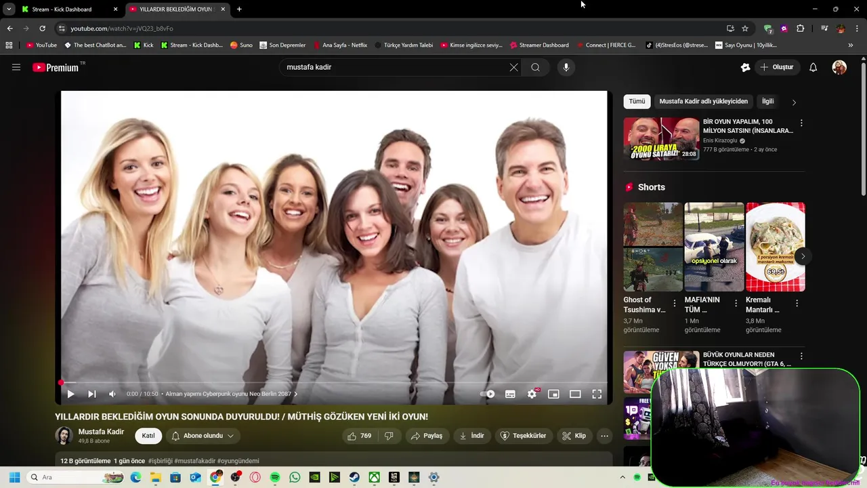The height and width of the screenshot is (488, 867).
Task: Open Suno bookmark
Action: [x=241, y=45]
